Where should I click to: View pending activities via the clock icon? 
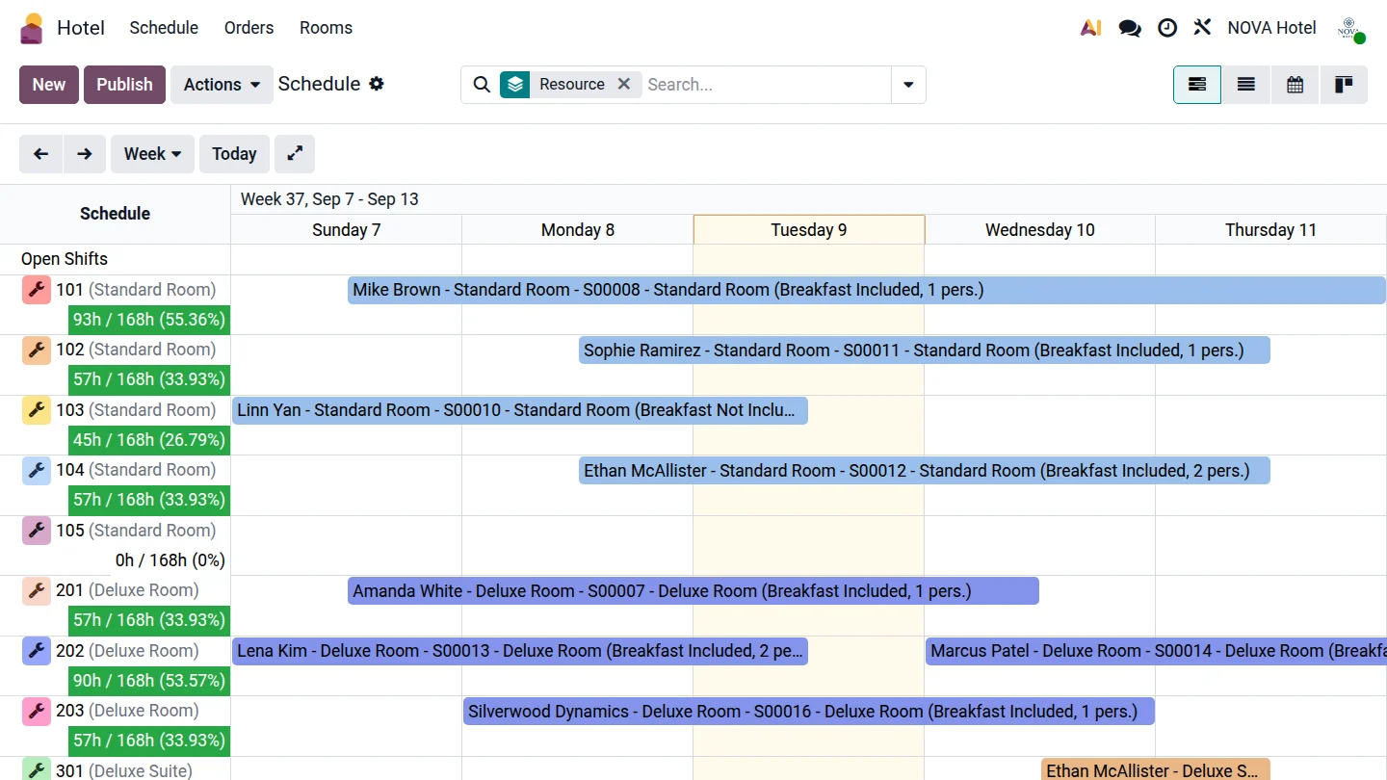(1167, 28)
